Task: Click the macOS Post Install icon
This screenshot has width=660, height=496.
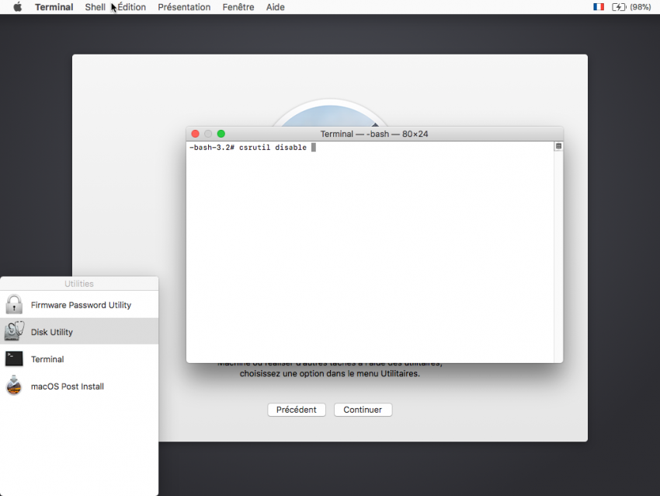Action: point(14,385)
